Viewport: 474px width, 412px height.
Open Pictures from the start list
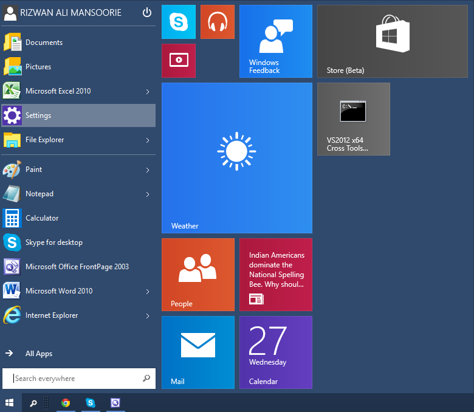[x=78, y=66]
